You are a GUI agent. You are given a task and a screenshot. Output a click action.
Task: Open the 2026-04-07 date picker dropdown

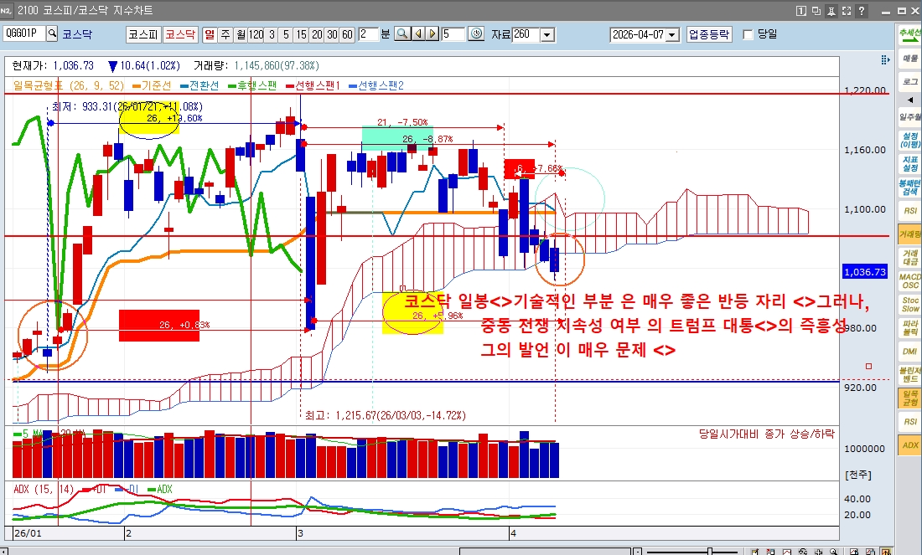673,34
